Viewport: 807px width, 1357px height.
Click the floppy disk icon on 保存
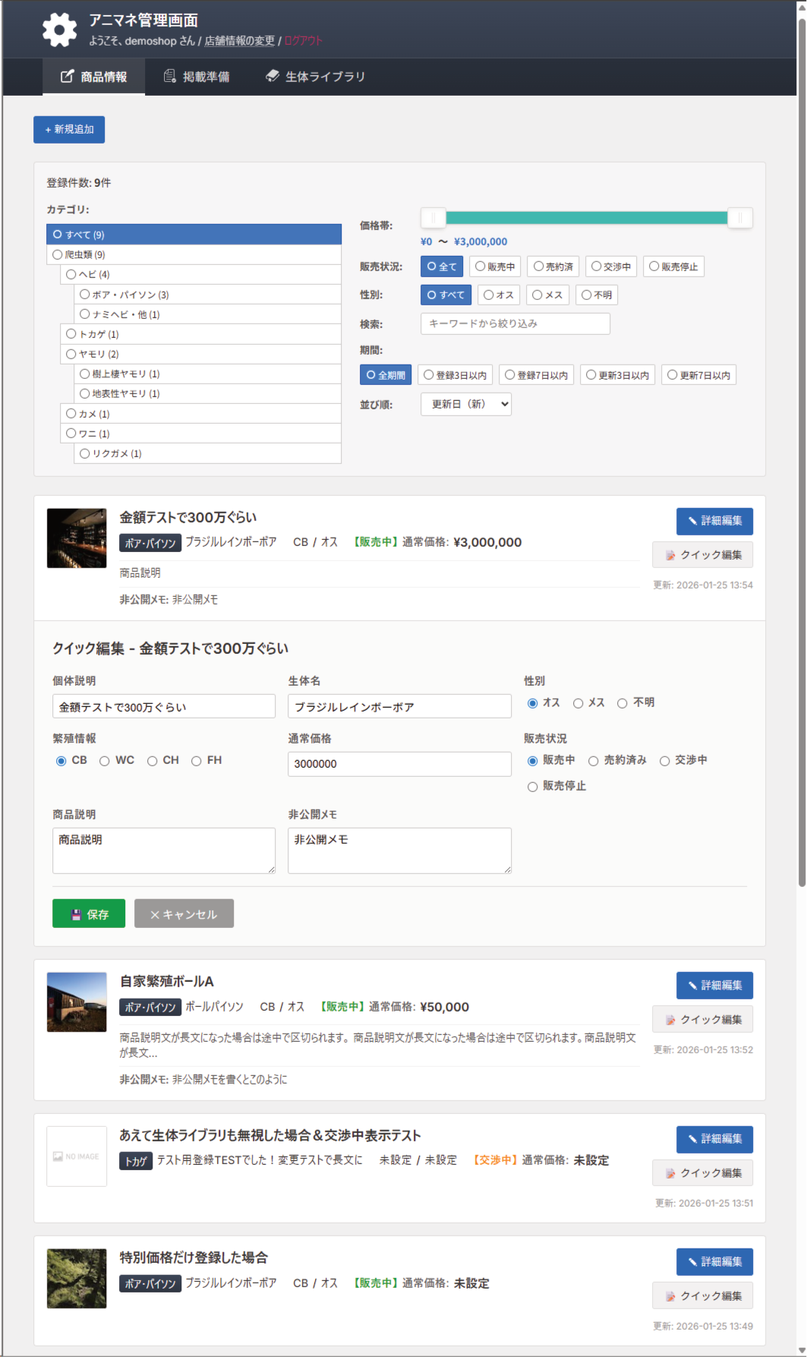click(76, 915)
